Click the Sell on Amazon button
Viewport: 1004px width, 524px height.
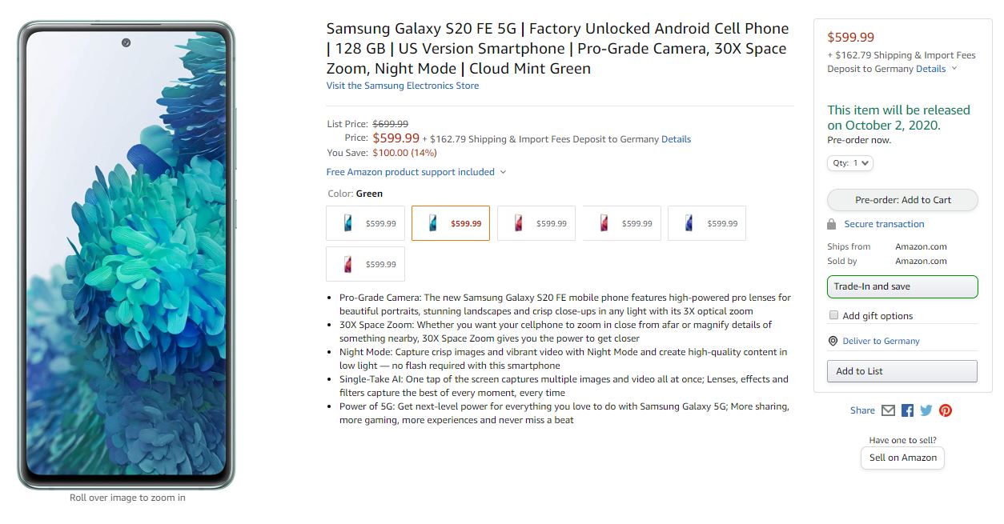click(x=903, y=458)
